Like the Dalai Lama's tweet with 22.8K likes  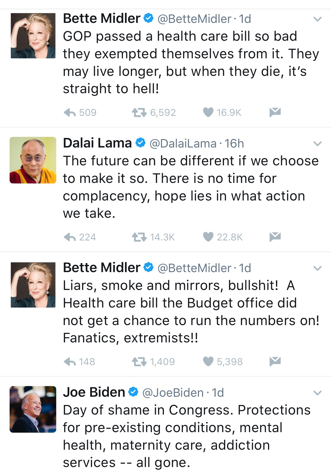(208, 237)
